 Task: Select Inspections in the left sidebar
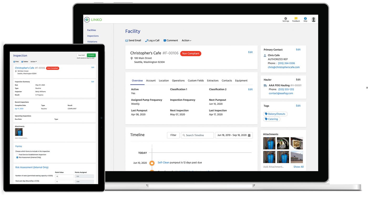[x=93, y=36]
